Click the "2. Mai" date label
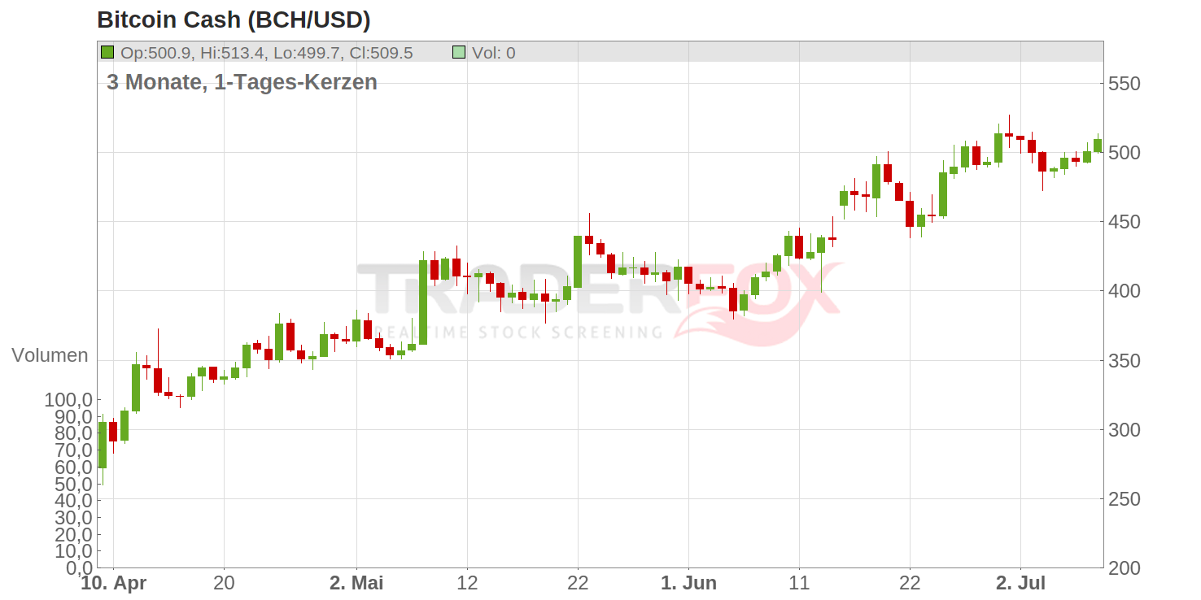Viewport: 1201px width, 600px height. pos(356,584)
